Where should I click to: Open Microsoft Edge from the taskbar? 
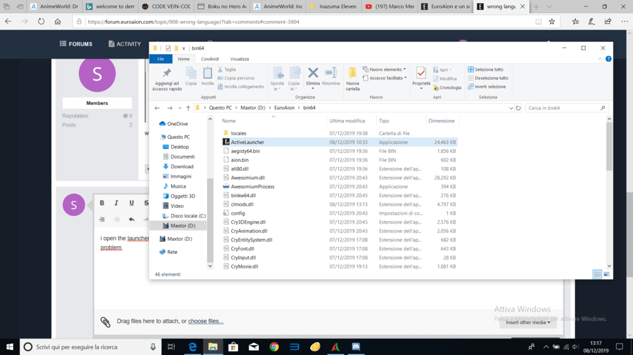tap(192, 347)
